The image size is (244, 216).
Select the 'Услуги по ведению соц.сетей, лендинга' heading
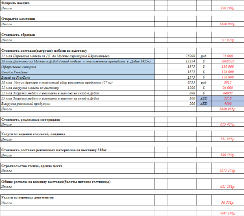tap(33, 134)
